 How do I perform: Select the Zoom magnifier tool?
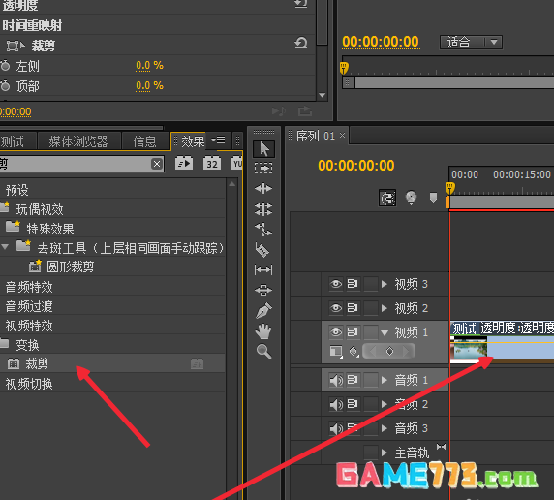(263, 352)
